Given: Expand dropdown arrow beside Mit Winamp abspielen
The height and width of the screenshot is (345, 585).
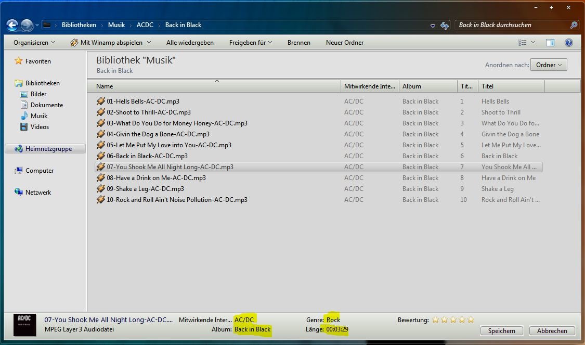Looking at the screenshot, I should 149,42.
